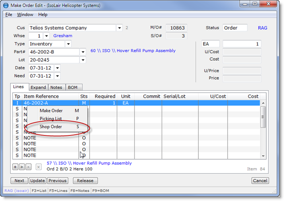This screenshot has height=201, width=284.
Task: Click the Cancel button
Action: coord(260,181)
